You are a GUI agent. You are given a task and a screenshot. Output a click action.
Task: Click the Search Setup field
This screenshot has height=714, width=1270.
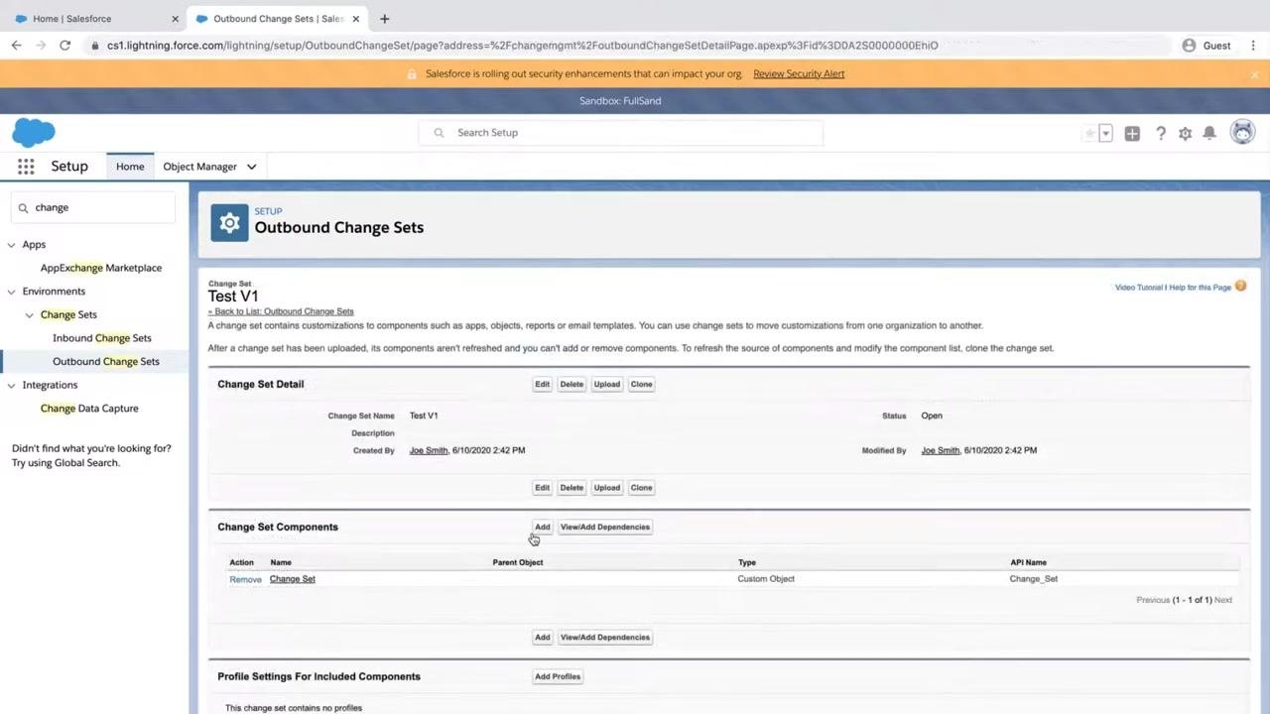click(x=621, y=133)
